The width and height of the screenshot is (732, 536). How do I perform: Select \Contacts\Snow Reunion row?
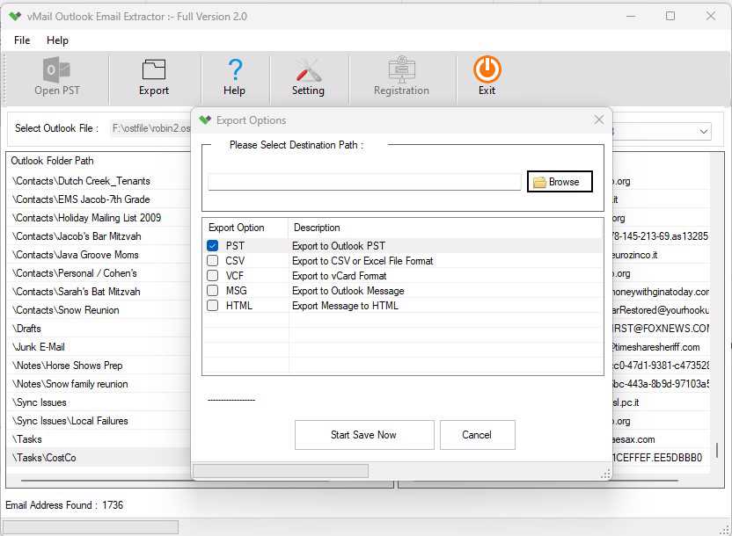coord(99,310)
